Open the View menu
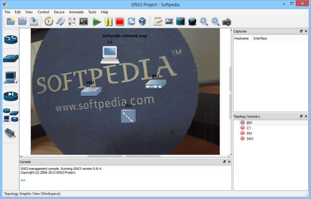Screen dimensions: 311x199 coord(29,12)
